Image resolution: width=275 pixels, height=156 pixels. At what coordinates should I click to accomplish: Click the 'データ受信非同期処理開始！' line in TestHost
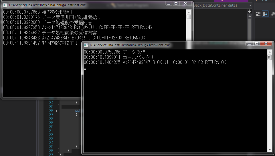coord(52,17)
